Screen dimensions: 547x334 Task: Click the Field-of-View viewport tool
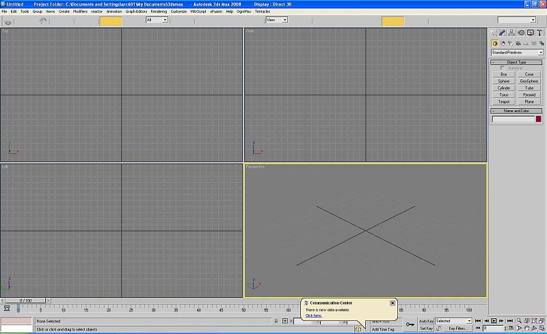(x=519, y=329)
